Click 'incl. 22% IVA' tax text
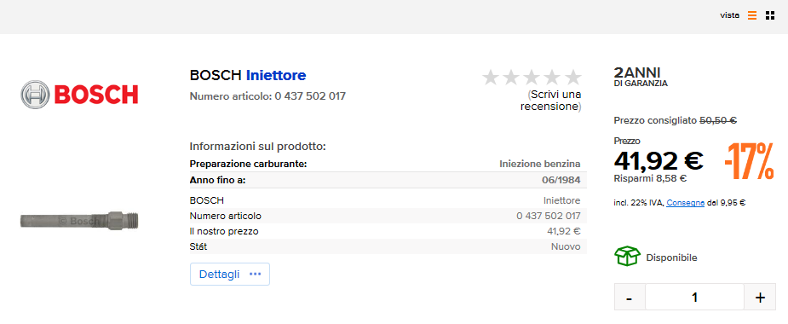Image resolution: width=788 pixels, height=324 pixels. click(639, 203)
